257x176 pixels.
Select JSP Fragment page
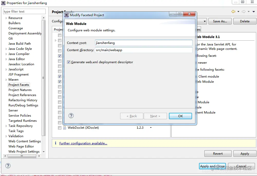(x=18, y=75)
